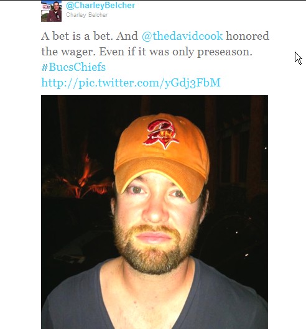
Task: Click the words 'A bet is a bet'
Action: (x=75, y=36)
